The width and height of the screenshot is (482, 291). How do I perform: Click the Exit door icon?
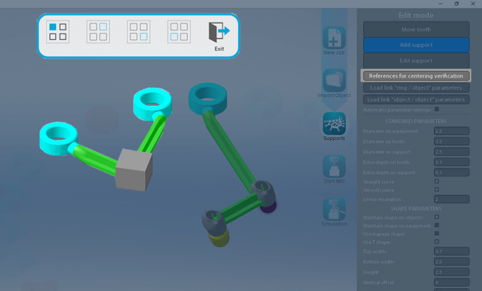[x=219, y=32]
